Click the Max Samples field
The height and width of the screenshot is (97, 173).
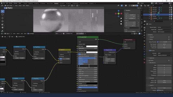pos(164,44)
